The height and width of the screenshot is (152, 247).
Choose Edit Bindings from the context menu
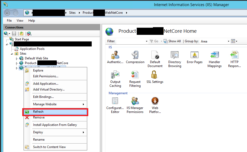point(55,97)
